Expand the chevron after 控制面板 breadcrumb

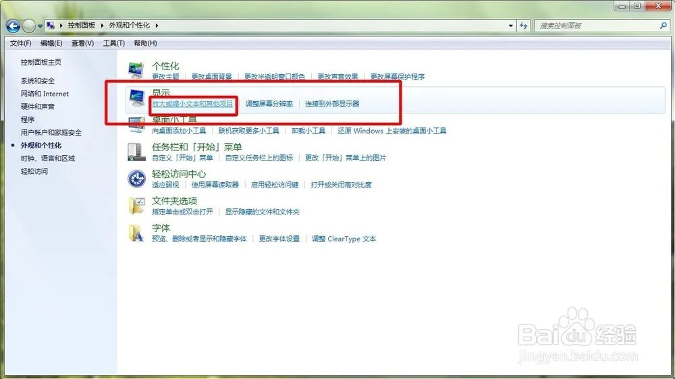pyautogui.click(x=102, y=26)
